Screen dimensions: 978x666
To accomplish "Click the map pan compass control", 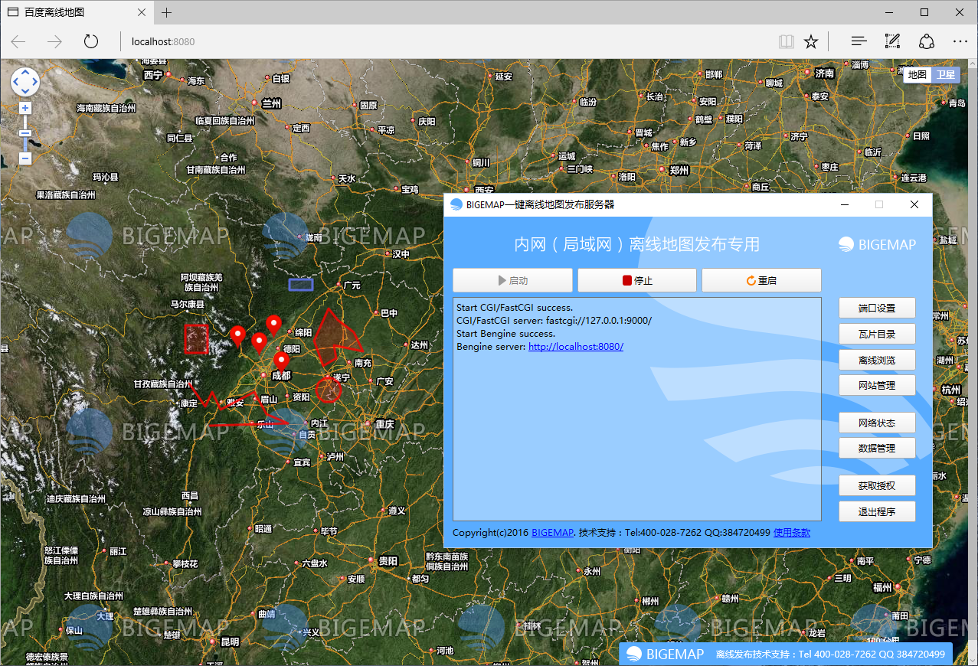I will tap(25, 81).
